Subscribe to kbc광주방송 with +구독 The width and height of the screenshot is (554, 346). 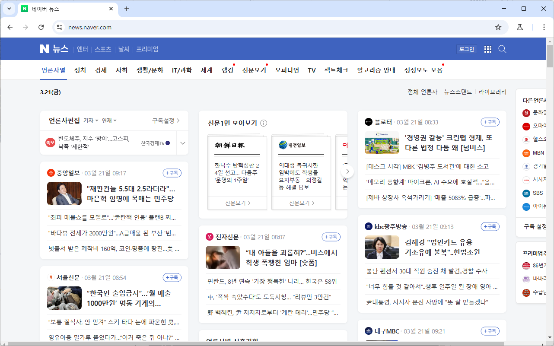coord(490,226)
